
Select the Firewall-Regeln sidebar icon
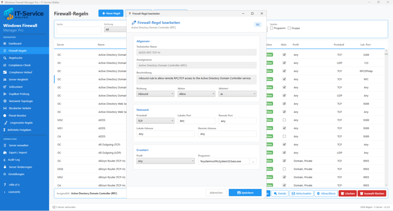[5, 51]
